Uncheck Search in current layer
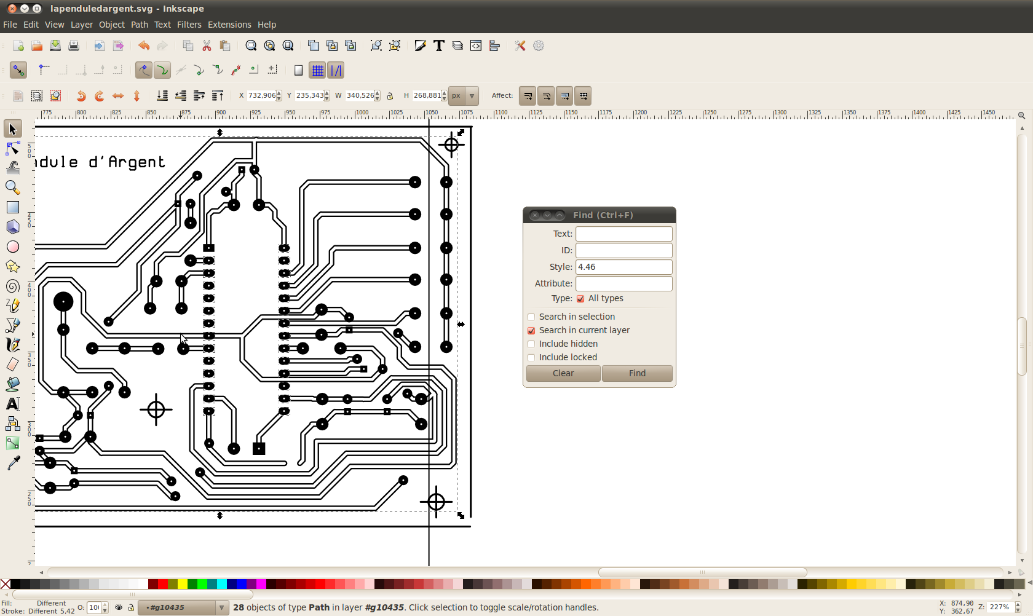Viewport: 1033px width, 616px height. [x=531, y=331]
